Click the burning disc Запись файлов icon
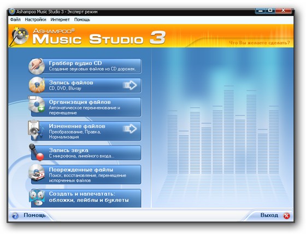Viewport: 306px width, 234px height. (37, 85)
